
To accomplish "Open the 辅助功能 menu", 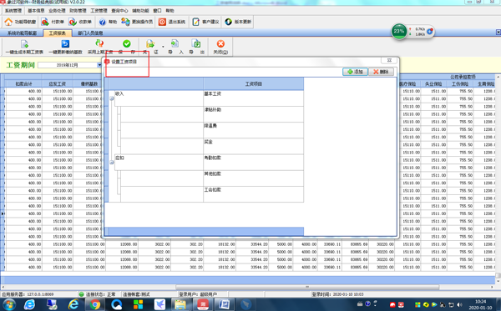I will click(140, 11).
